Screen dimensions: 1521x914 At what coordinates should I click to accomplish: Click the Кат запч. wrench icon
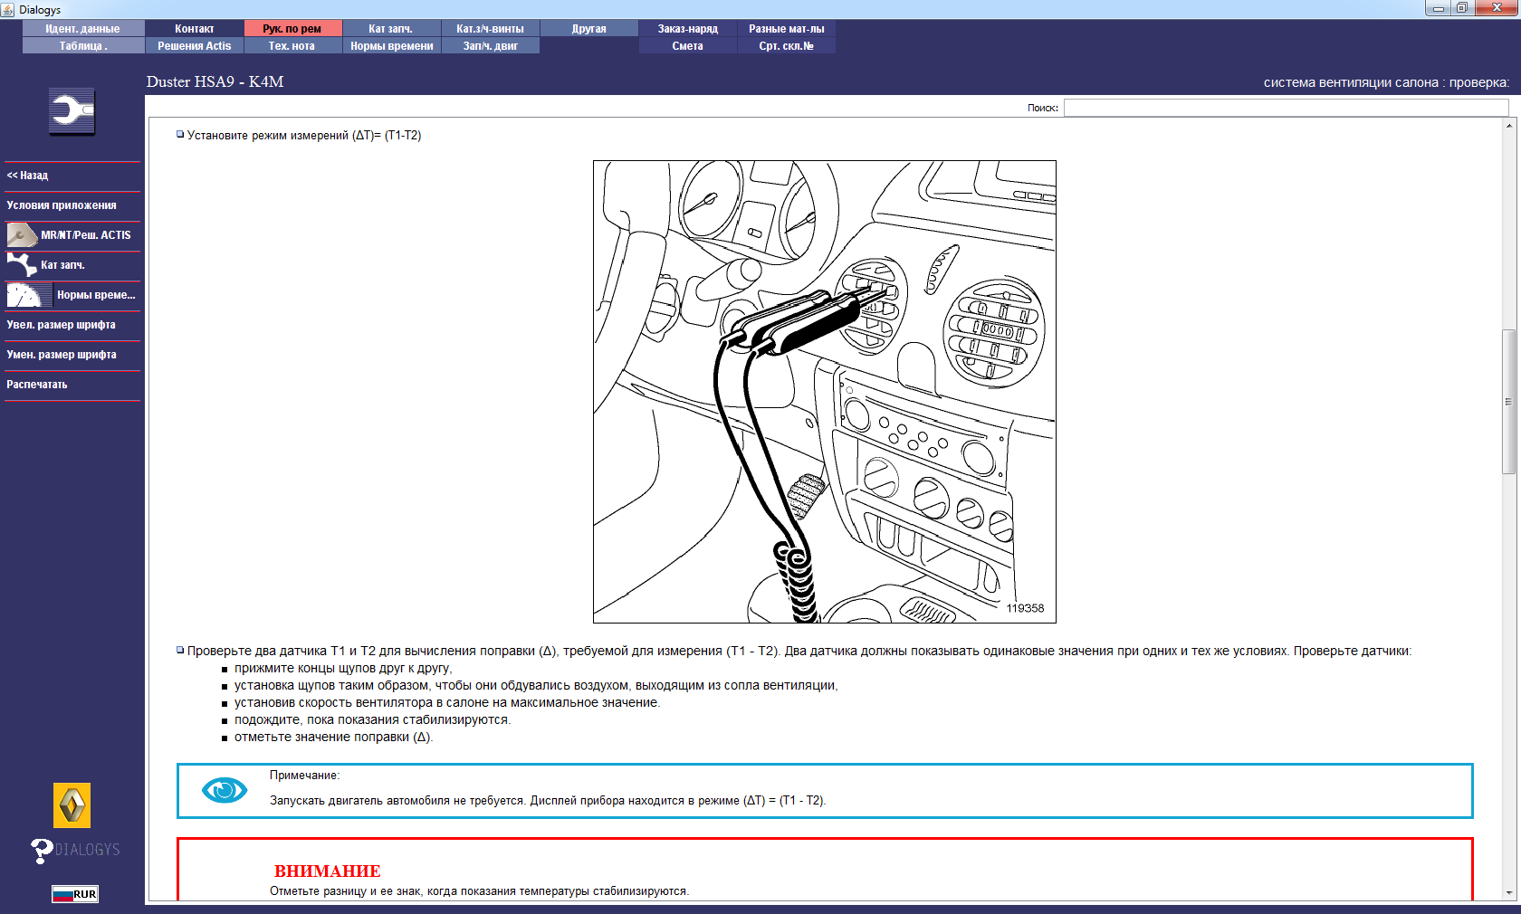[22, 265]
